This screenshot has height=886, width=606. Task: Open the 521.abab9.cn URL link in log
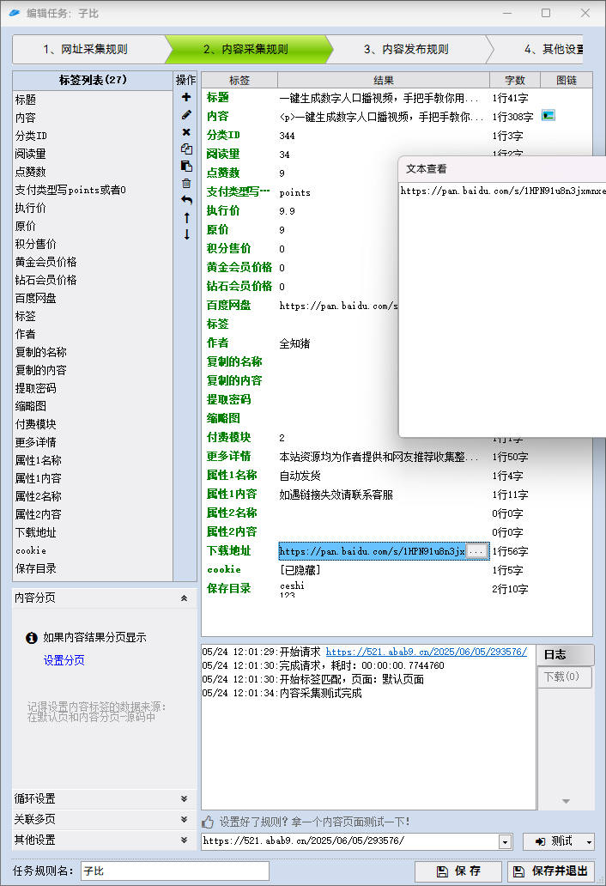point(427,652)
